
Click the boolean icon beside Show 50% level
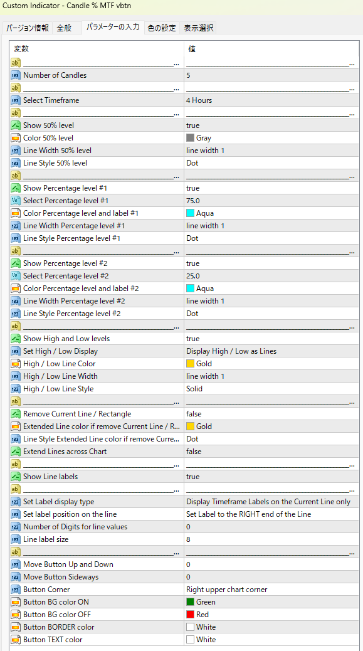[15, 125]
